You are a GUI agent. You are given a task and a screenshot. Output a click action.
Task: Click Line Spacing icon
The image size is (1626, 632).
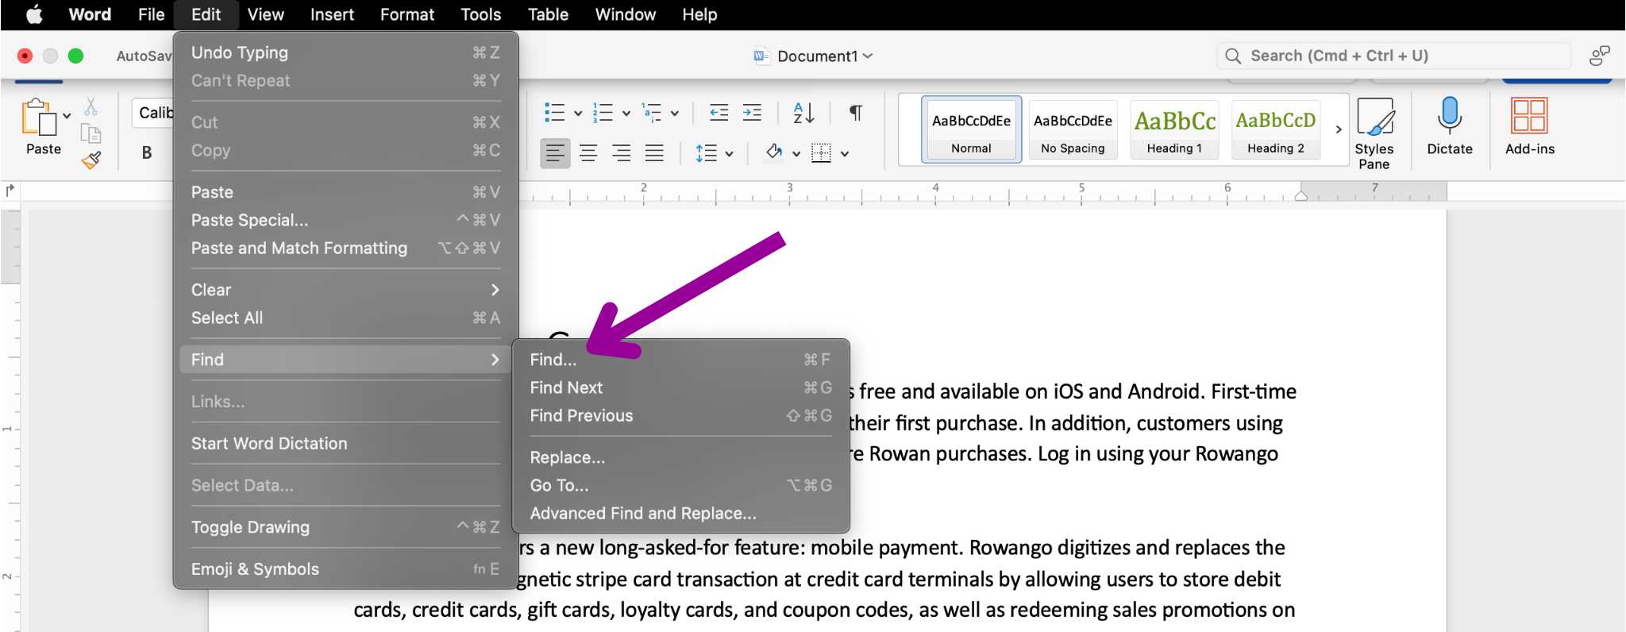(706, 153)
